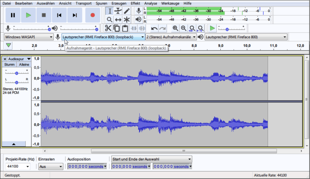Image resolution: width=310 pixels, height=179 pixels.
Task: Open the Werkzeuge menu
Action: (x=170, y=3)
